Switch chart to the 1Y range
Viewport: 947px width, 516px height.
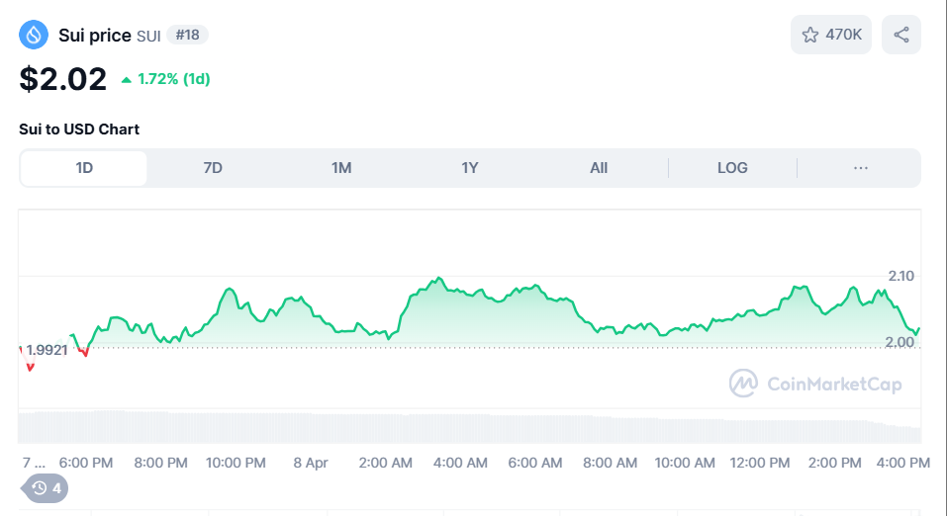click(x=470, y=168)
